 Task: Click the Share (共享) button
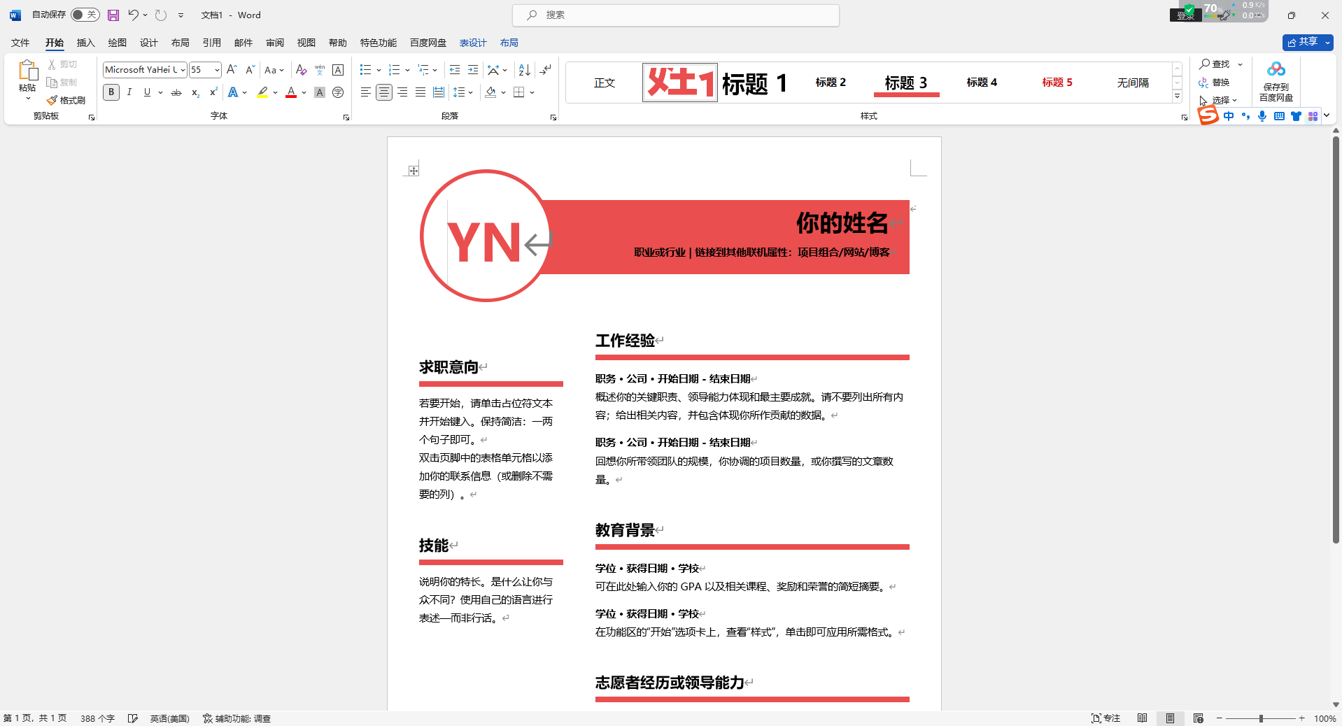[x=1302, y=42]
